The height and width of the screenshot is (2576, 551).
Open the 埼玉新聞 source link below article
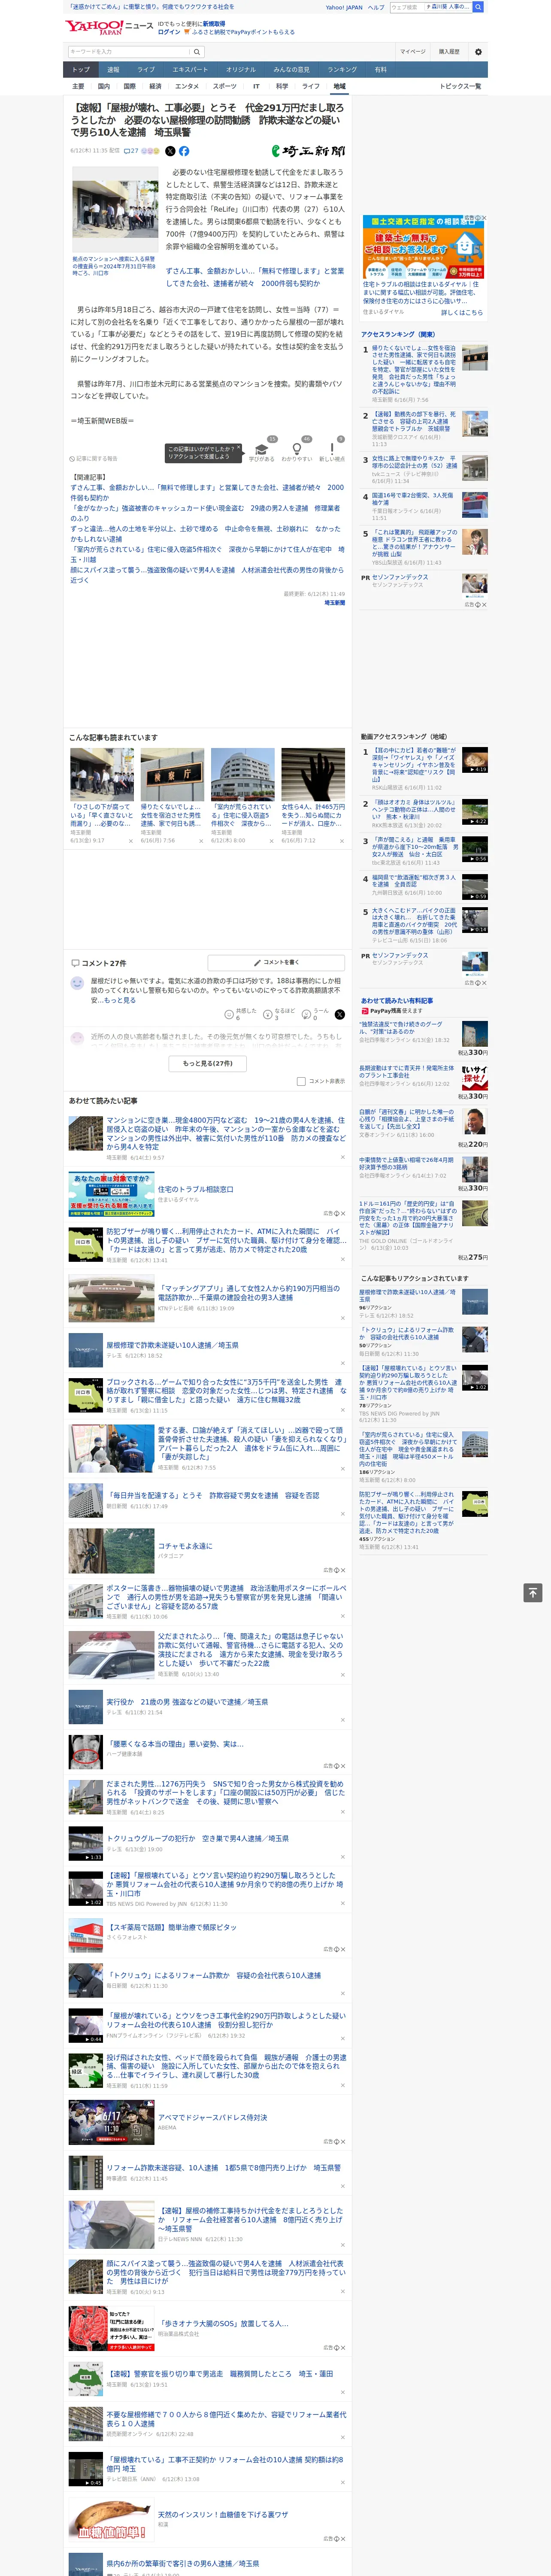pyautogui.click(x=335, y=603)
